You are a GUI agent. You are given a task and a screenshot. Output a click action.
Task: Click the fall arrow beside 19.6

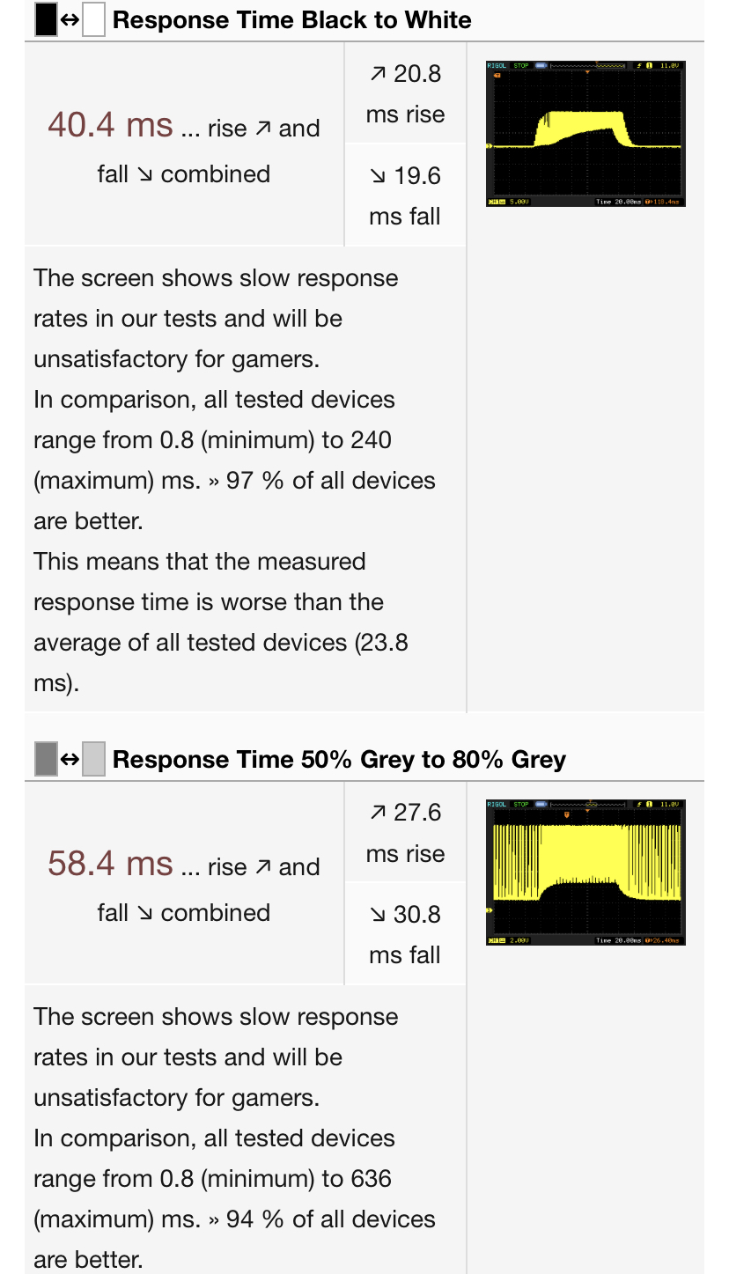pos(379,176)
